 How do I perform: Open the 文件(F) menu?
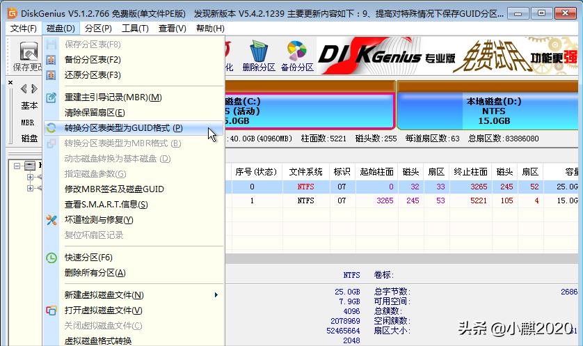pyautogui.click(x=23, y=29)
